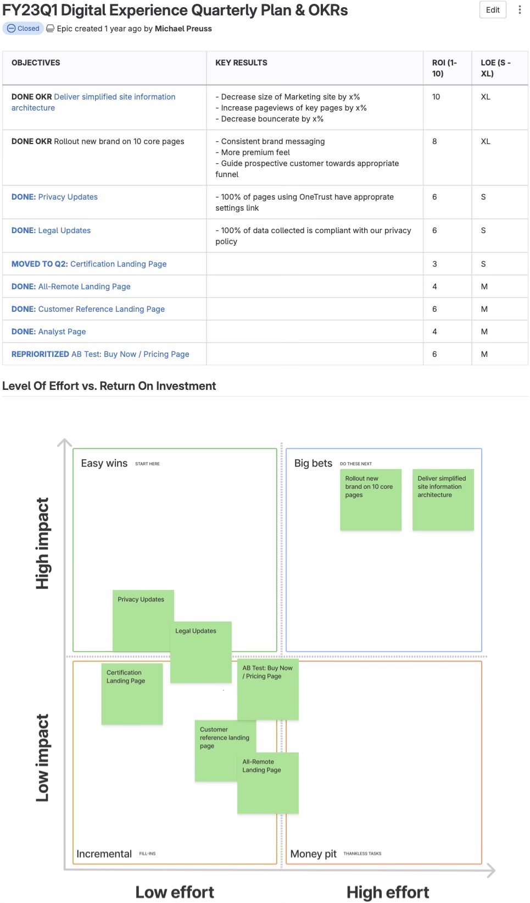Screen dimensions: 530x903
Task: Click the Privacy Updates sticky note
Action: (142, 620)
